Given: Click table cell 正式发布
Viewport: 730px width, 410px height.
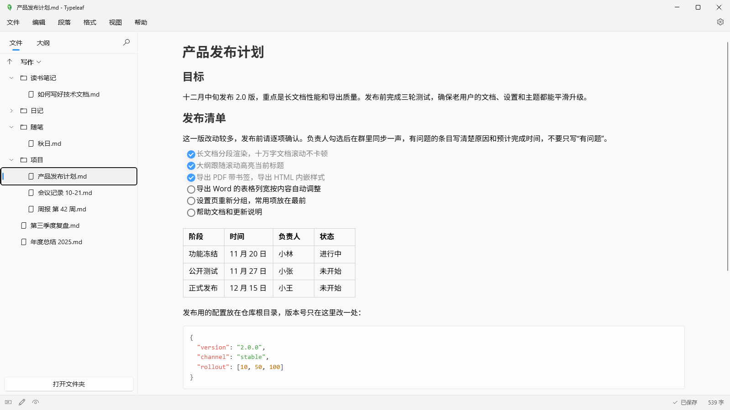Looking at the screenshot, I should [x=203, y=288].
